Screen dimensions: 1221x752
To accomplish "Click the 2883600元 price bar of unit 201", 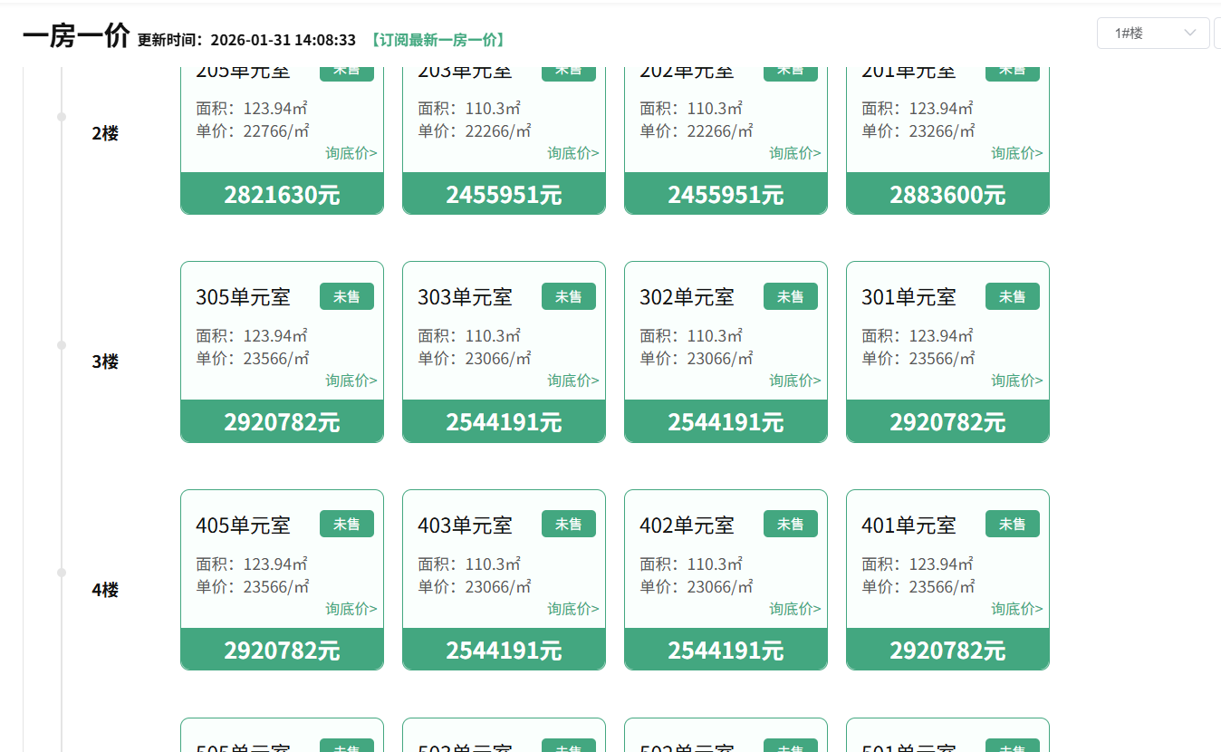I will (947, 195).
